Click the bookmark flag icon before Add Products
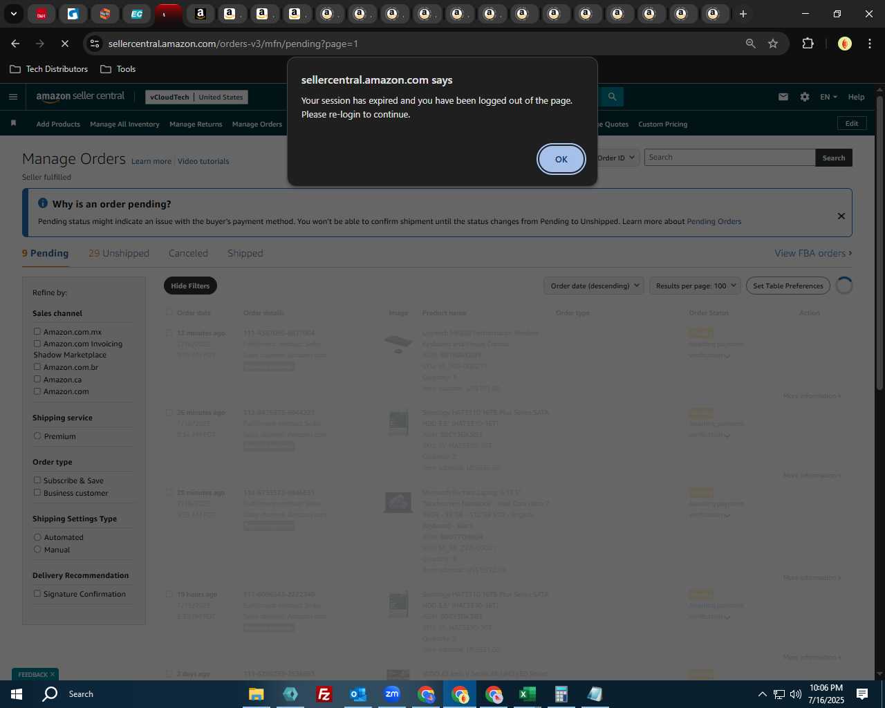The height and width of the screenshot is (708, 885). coord(13,124)
